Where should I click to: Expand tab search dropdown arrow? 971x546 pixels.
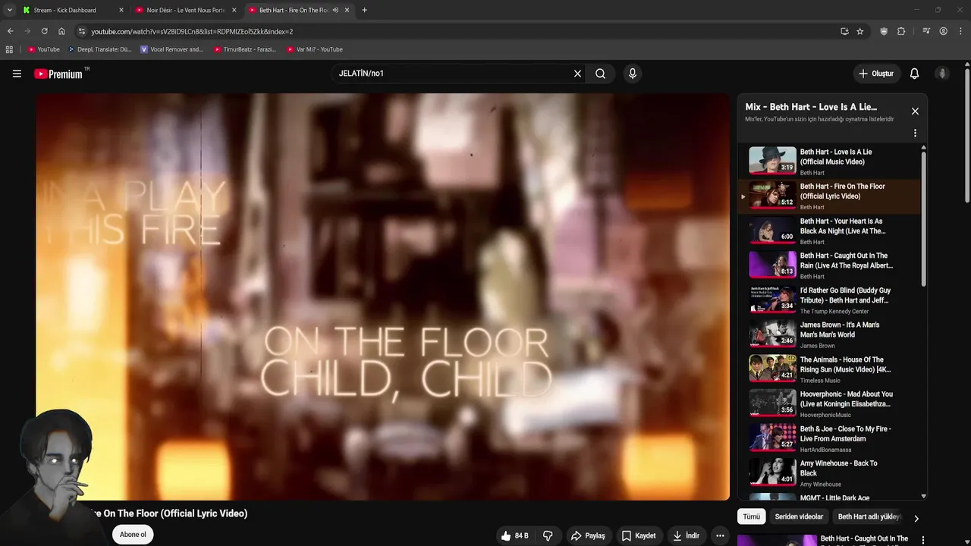click(9, 10)
